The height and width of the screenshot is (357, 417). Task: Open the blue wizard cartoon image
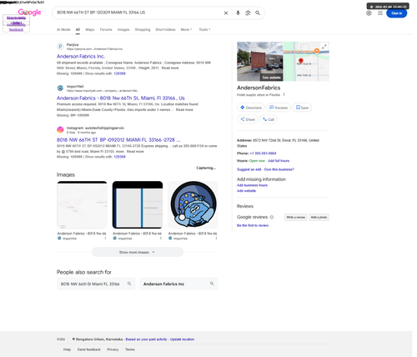click(193, 204)
